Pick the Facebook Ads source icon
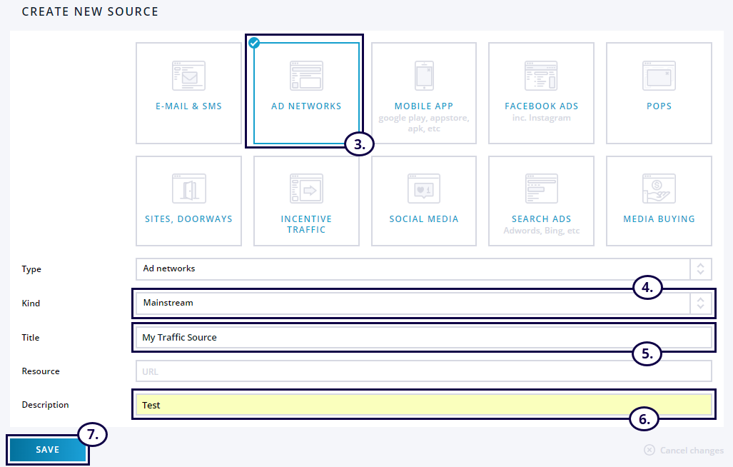The width and height of the screenshot is (733, 467). tap(541, 76)
